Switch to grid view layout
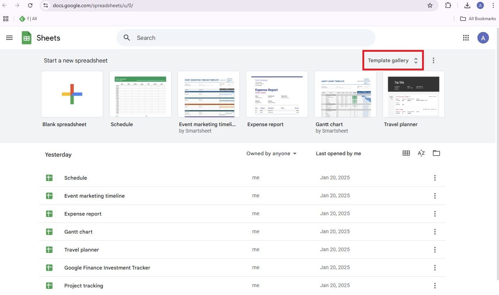Screen dimensions: 499x295 tap(406, 153)
